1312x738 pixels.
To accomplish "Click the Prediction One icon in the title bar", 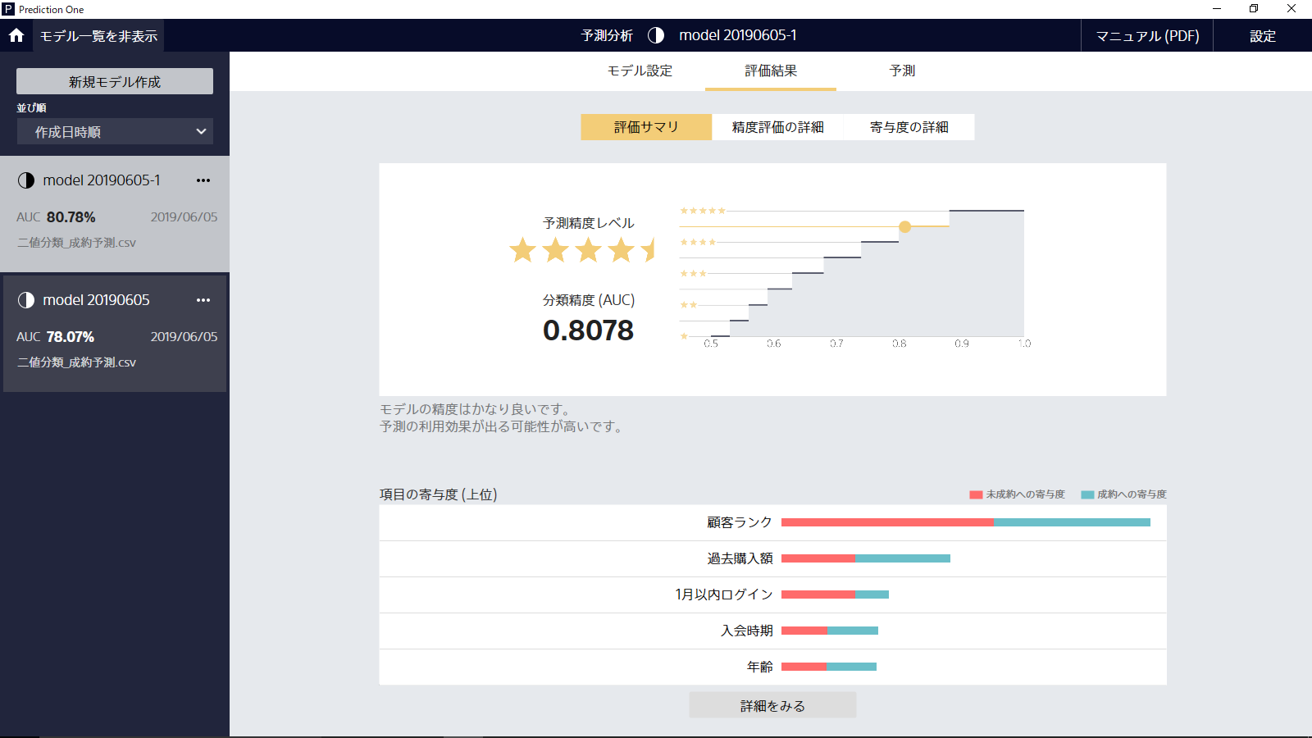I will tap(8, 9).
